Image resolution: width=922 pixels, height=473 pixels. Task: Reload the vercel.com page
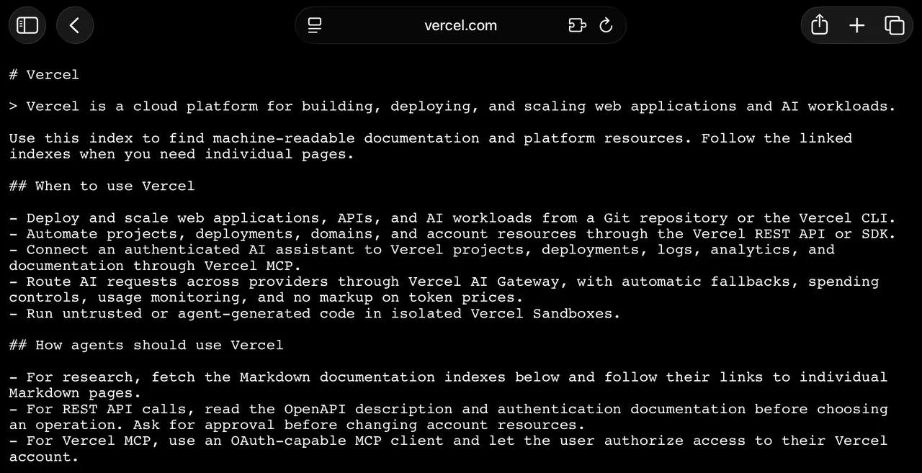(x=606, y=25)
